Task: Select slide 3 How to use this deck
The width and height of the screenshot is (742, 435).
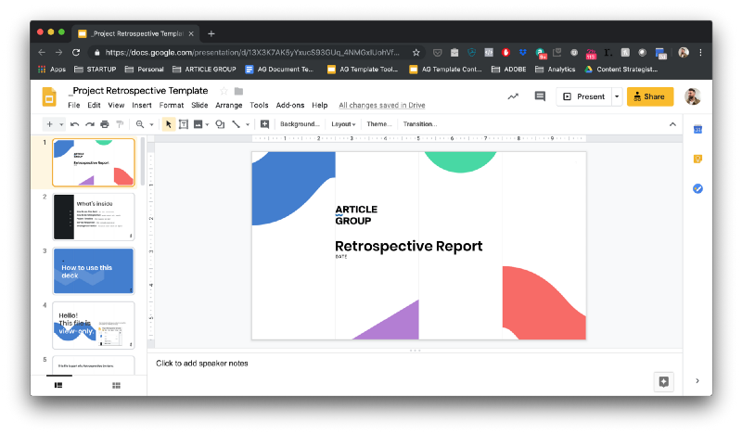Action: coord(94,271)
